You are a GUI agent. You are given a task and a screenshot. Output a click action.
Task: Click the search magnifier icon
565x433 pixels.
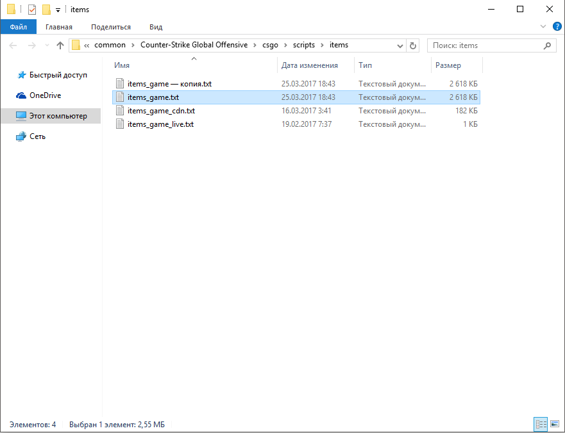pyautogui.click(x=547, y=45)
